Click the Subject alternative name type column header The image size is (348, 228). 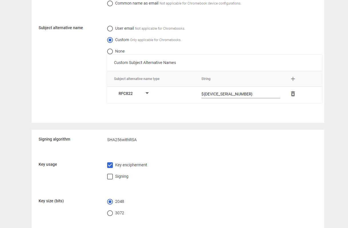coord(137,79)
